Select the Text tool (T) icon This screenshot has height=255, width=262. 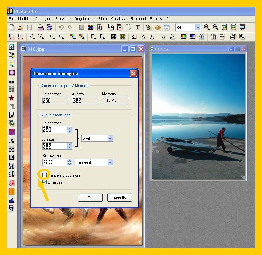click(x=137, y=28)
